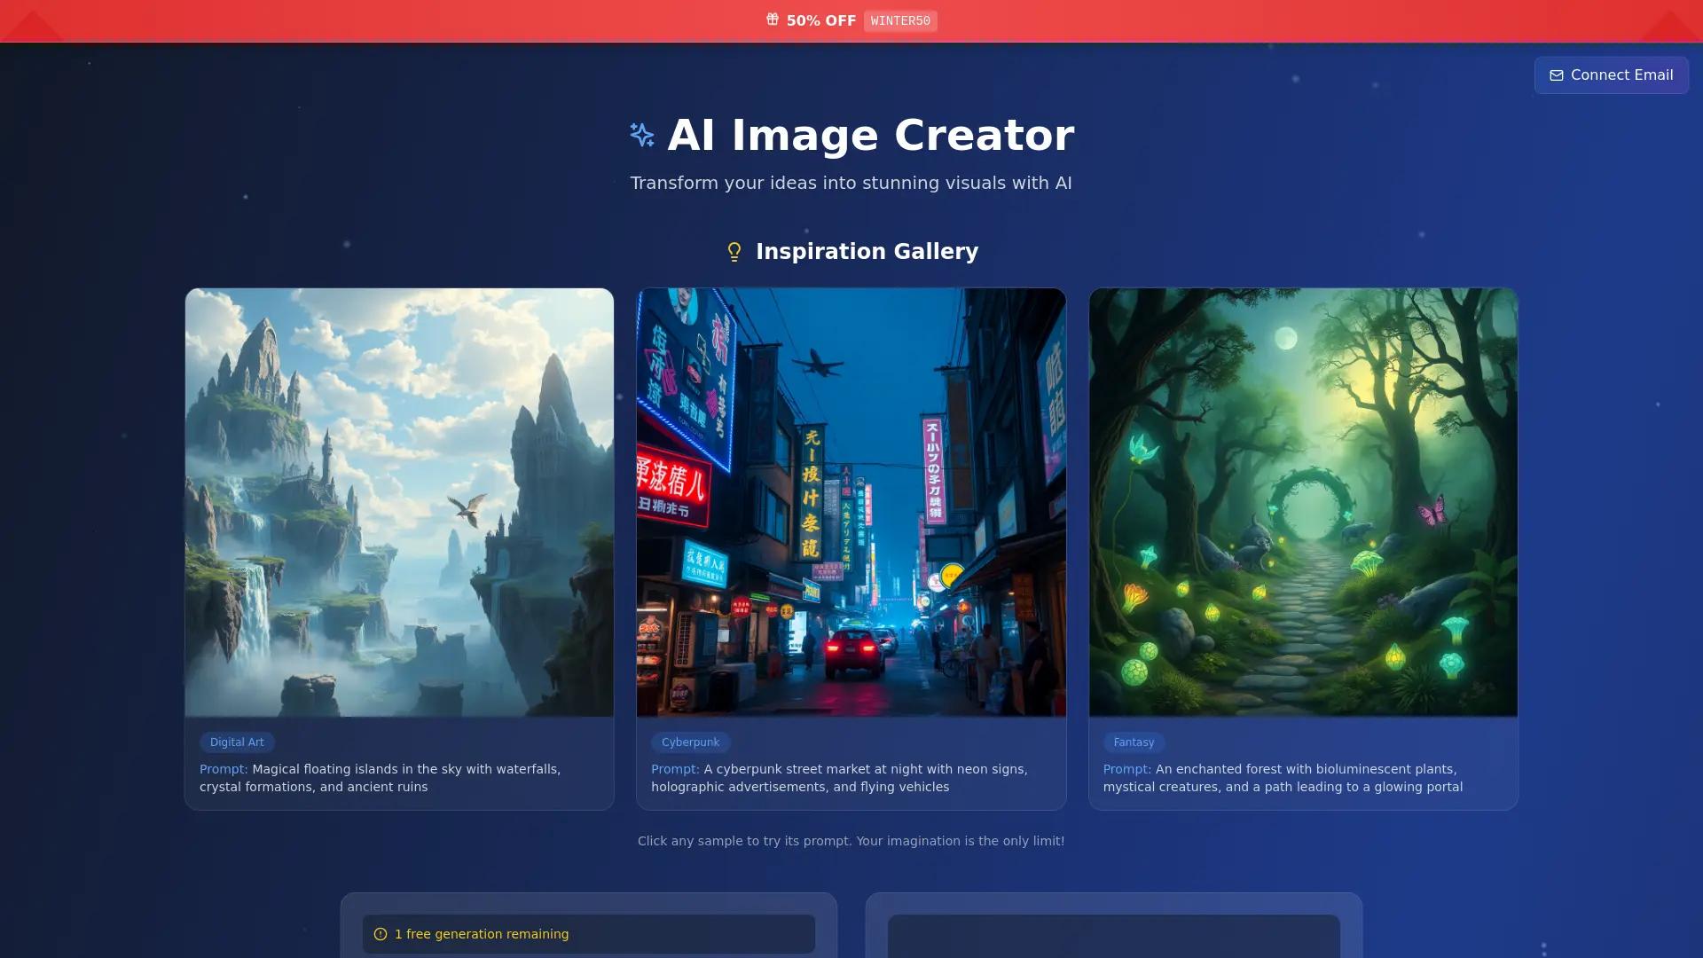Click the 1 free generation remaining notice
Screen dimensions: 1703x958
(589, 933)
